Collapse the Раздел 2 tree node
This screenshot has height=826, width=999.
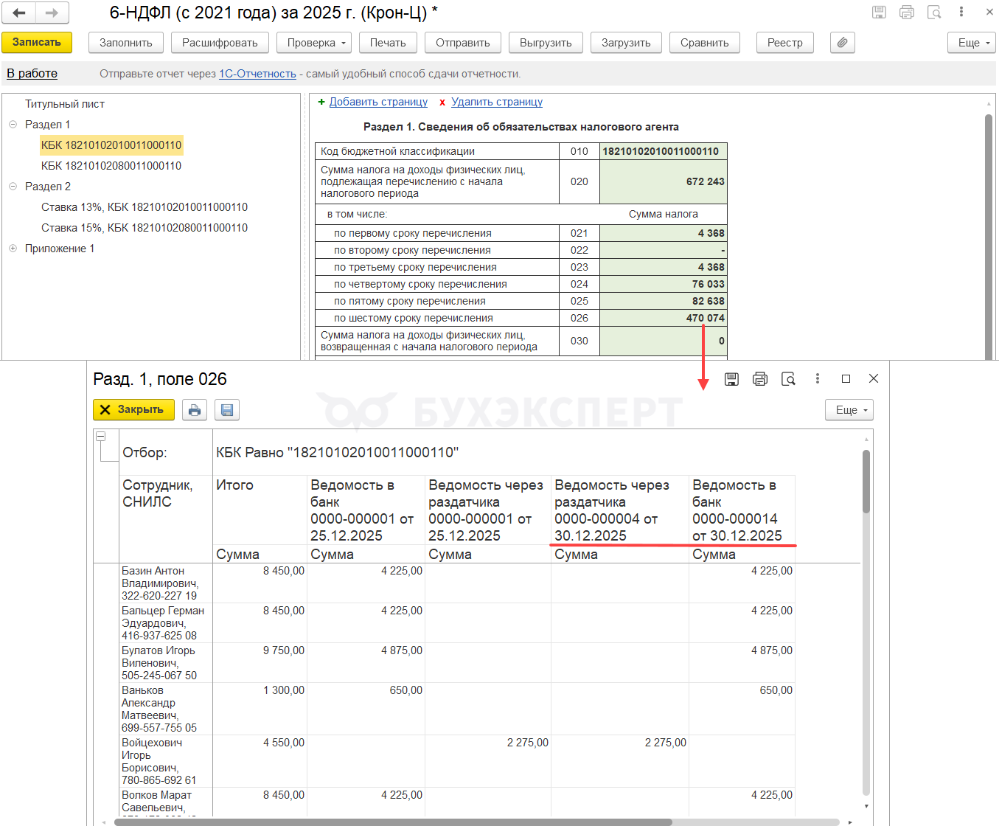[13, 187]
